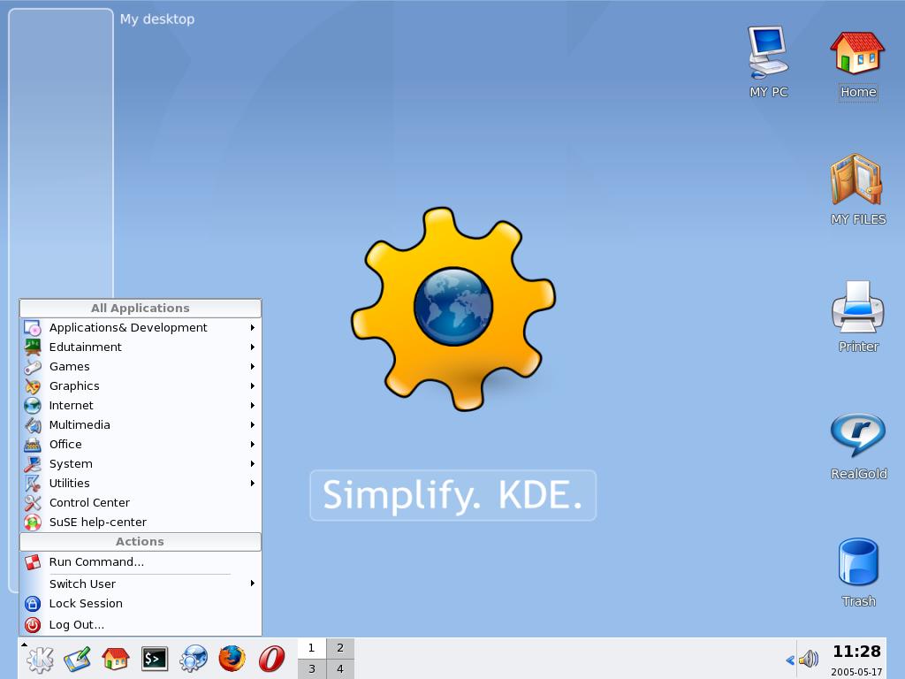Image resolution: width=905 pixels, height=679 pixels.
Task: Click the Log Out power icon
Action: 33,625
